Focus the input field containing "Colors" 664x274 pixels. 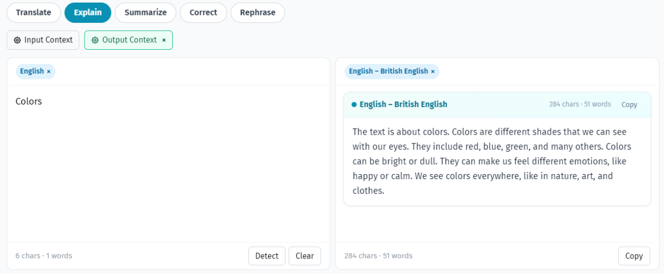168,155
